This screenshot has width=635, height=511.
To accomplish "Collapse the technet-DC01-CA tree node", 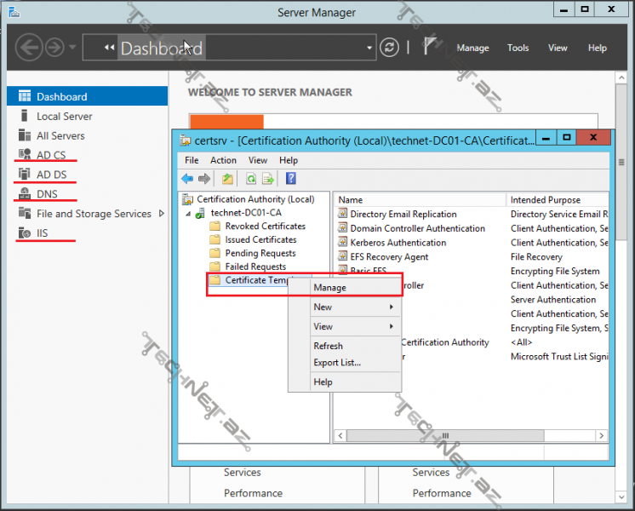I will coord(187,213).
